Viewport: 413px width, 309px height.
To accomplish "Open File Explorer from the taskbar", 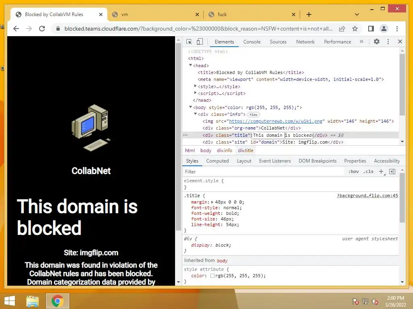I will pos(32,301).
